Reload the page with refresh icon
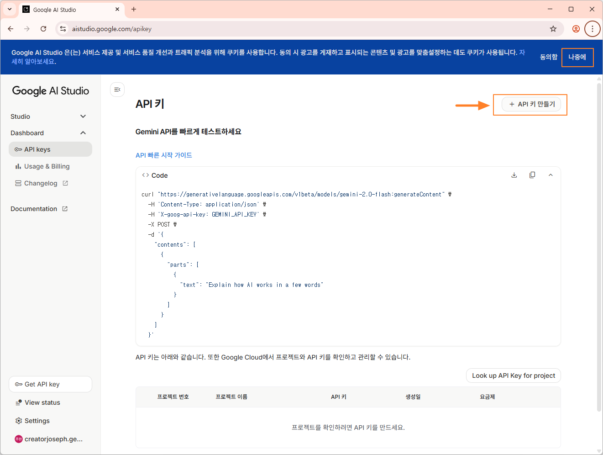This screenshot has height=455, width=603. click(43, 29)
